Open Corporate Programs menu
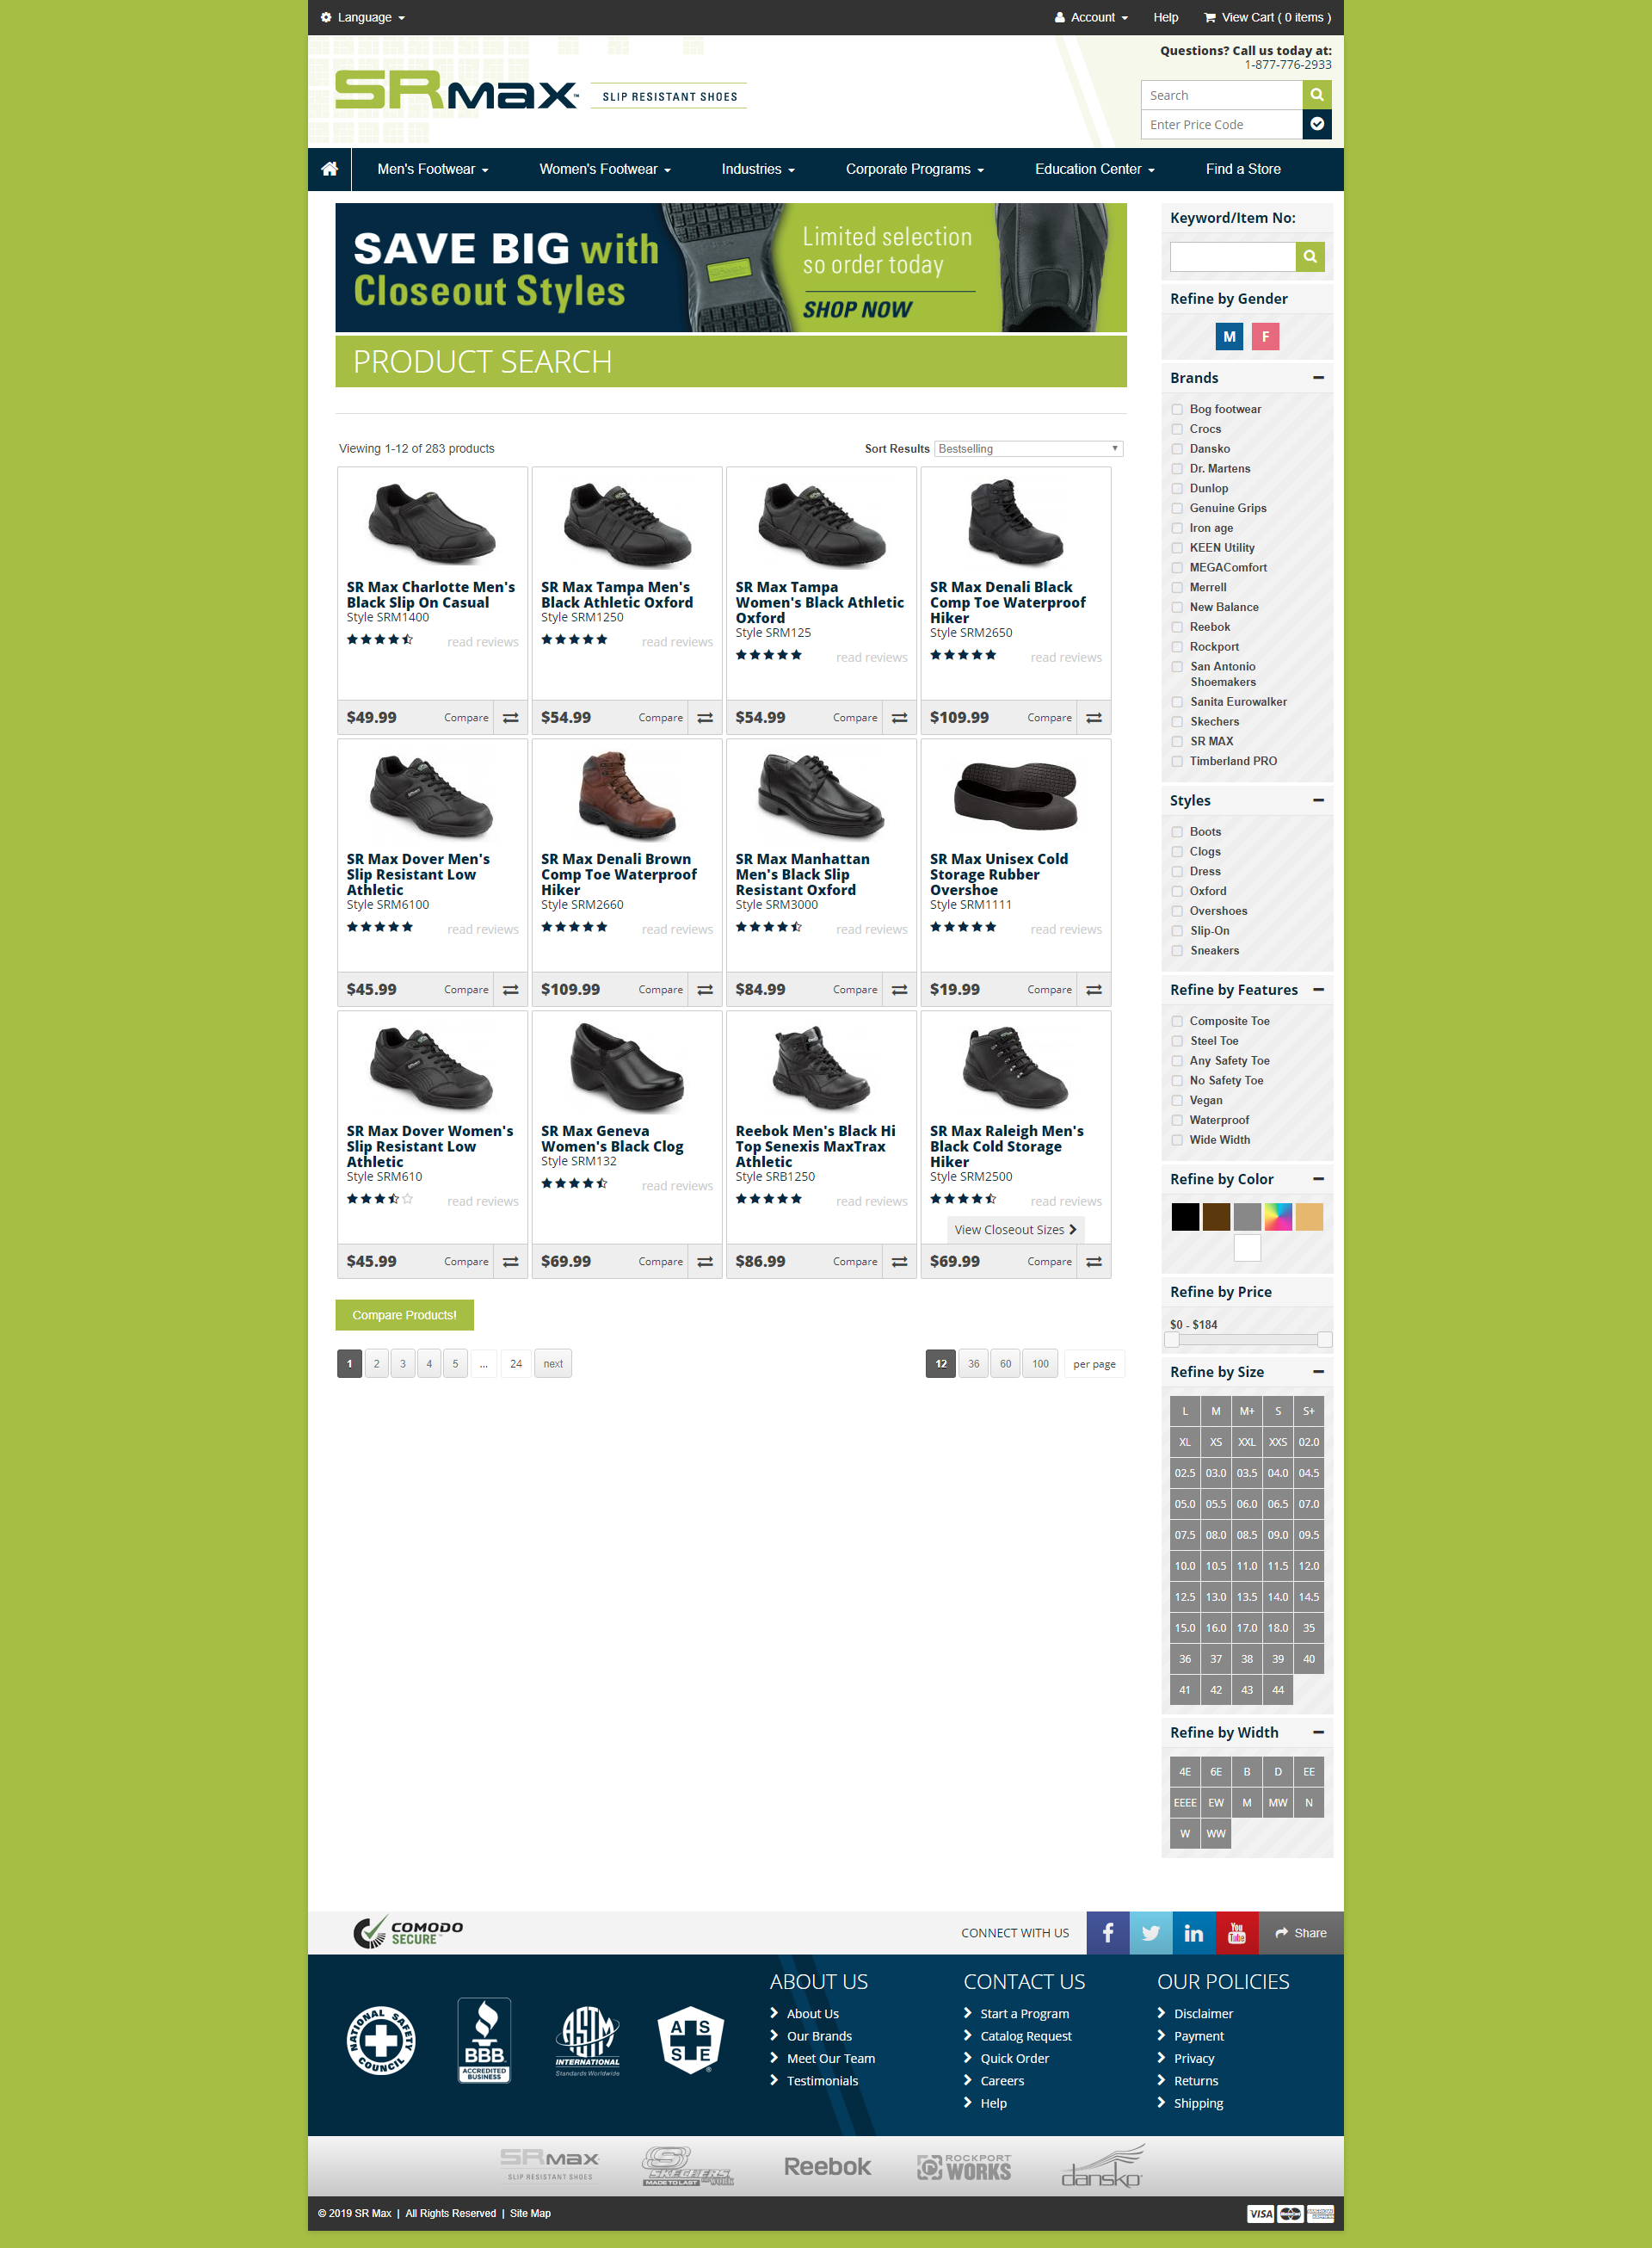The height and width of the screenshot is (2248, 1652). (915, 169)
